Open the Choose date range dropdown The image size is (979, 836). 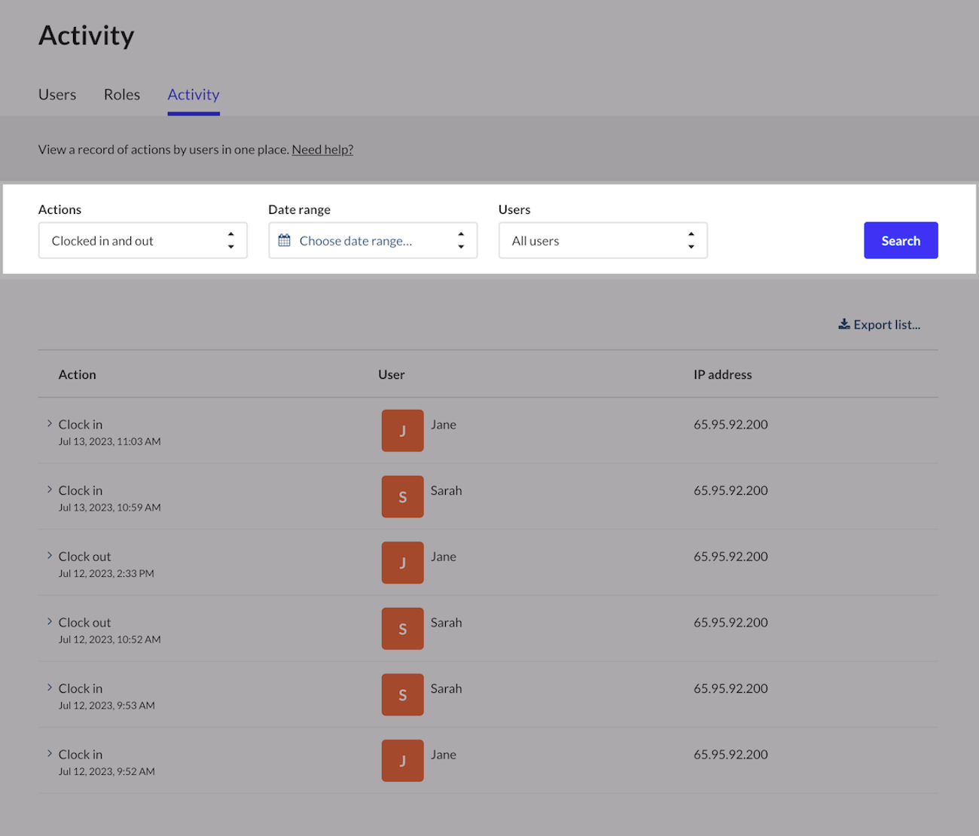click(373, 241)
